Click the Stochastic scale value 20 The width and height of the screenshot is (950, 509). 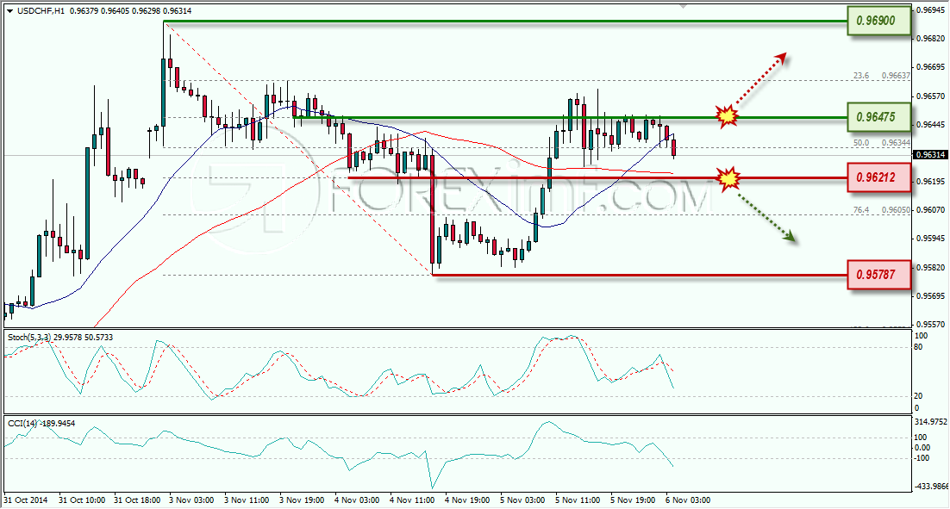[918, 396]
